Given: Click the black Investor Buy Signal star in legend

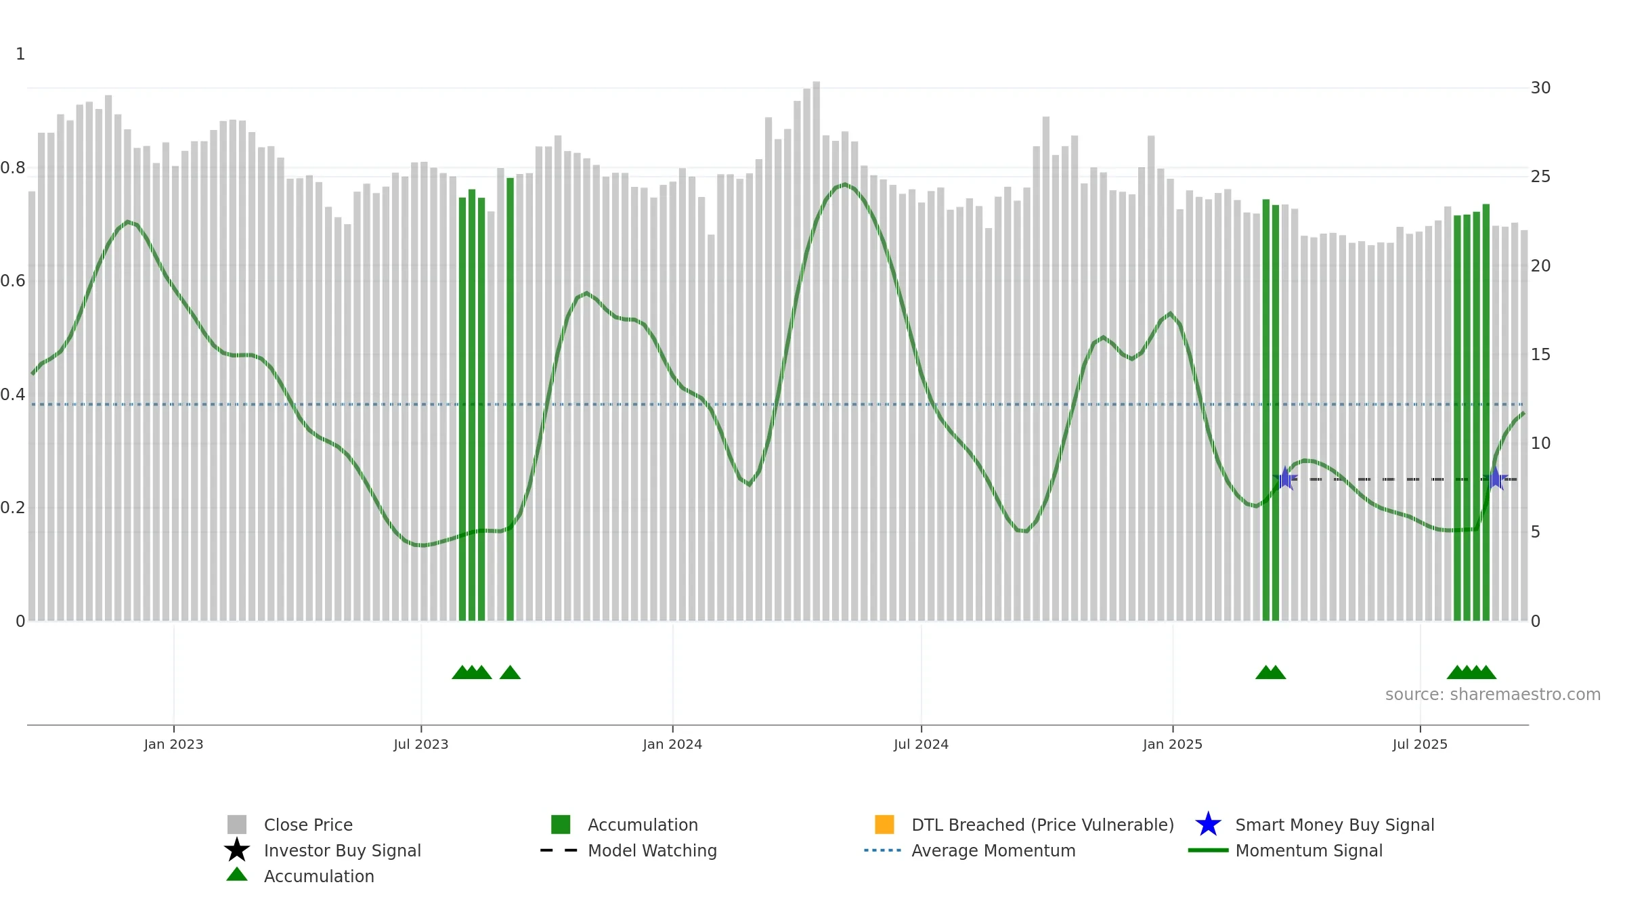Looking at the screenshot, I should pyautogui.click(x=236, y=850).
